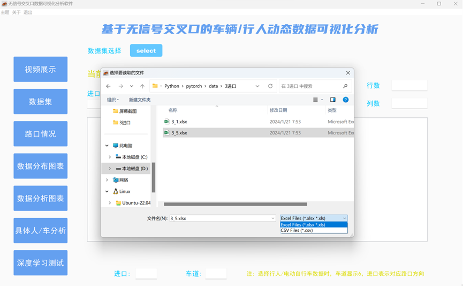Expand the 网络 tree node

tap(107, 180)
